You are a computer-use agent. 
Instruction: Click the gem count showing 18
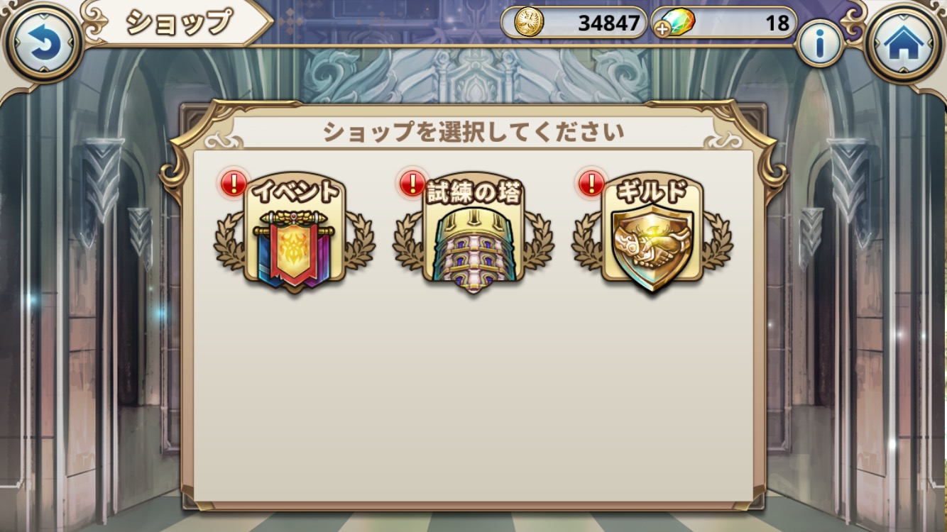point(778,23)
